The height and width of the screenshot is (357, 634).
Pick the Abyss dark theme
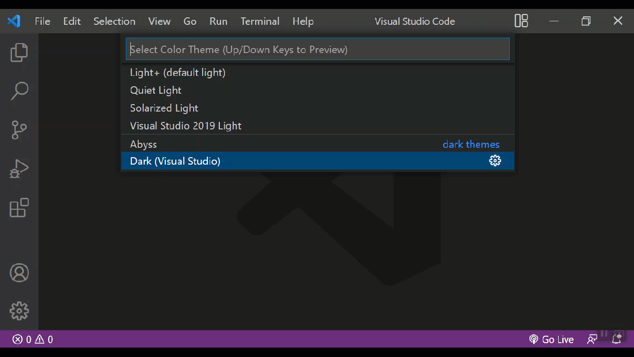143,144
